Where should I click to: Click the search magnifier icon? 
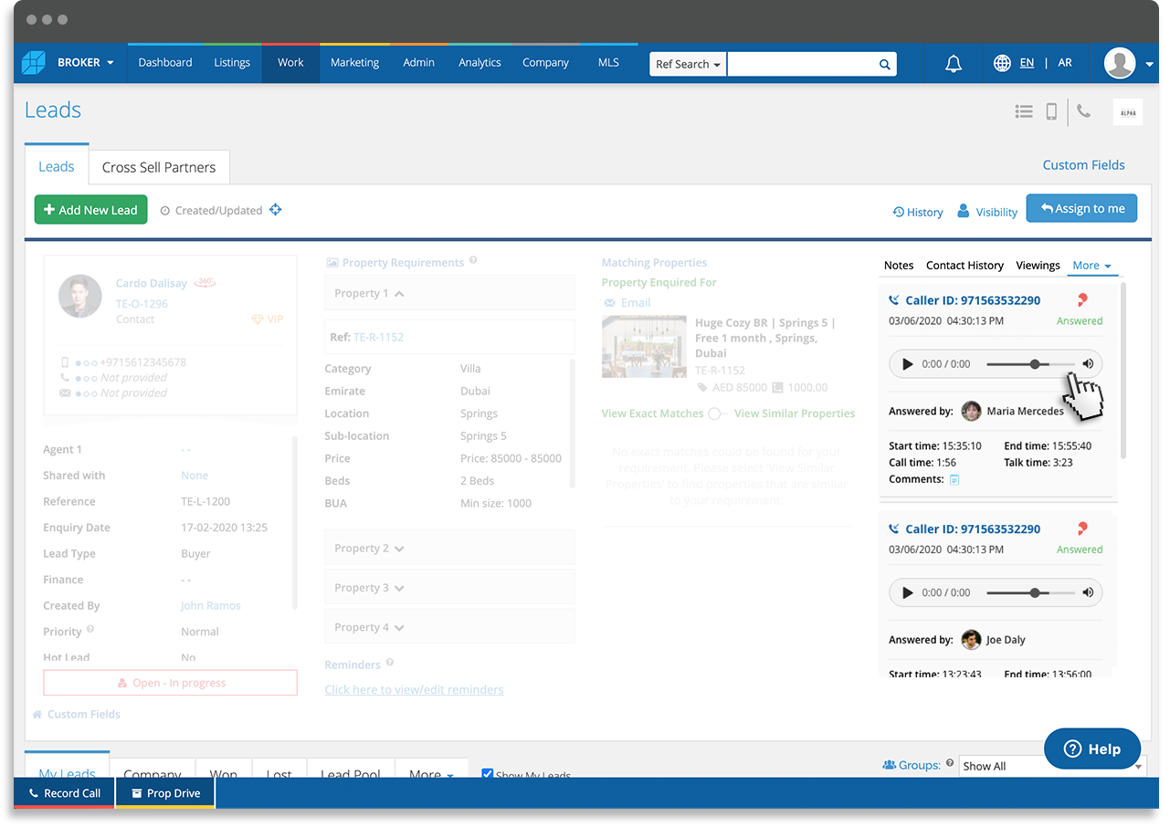coord(884,64)
